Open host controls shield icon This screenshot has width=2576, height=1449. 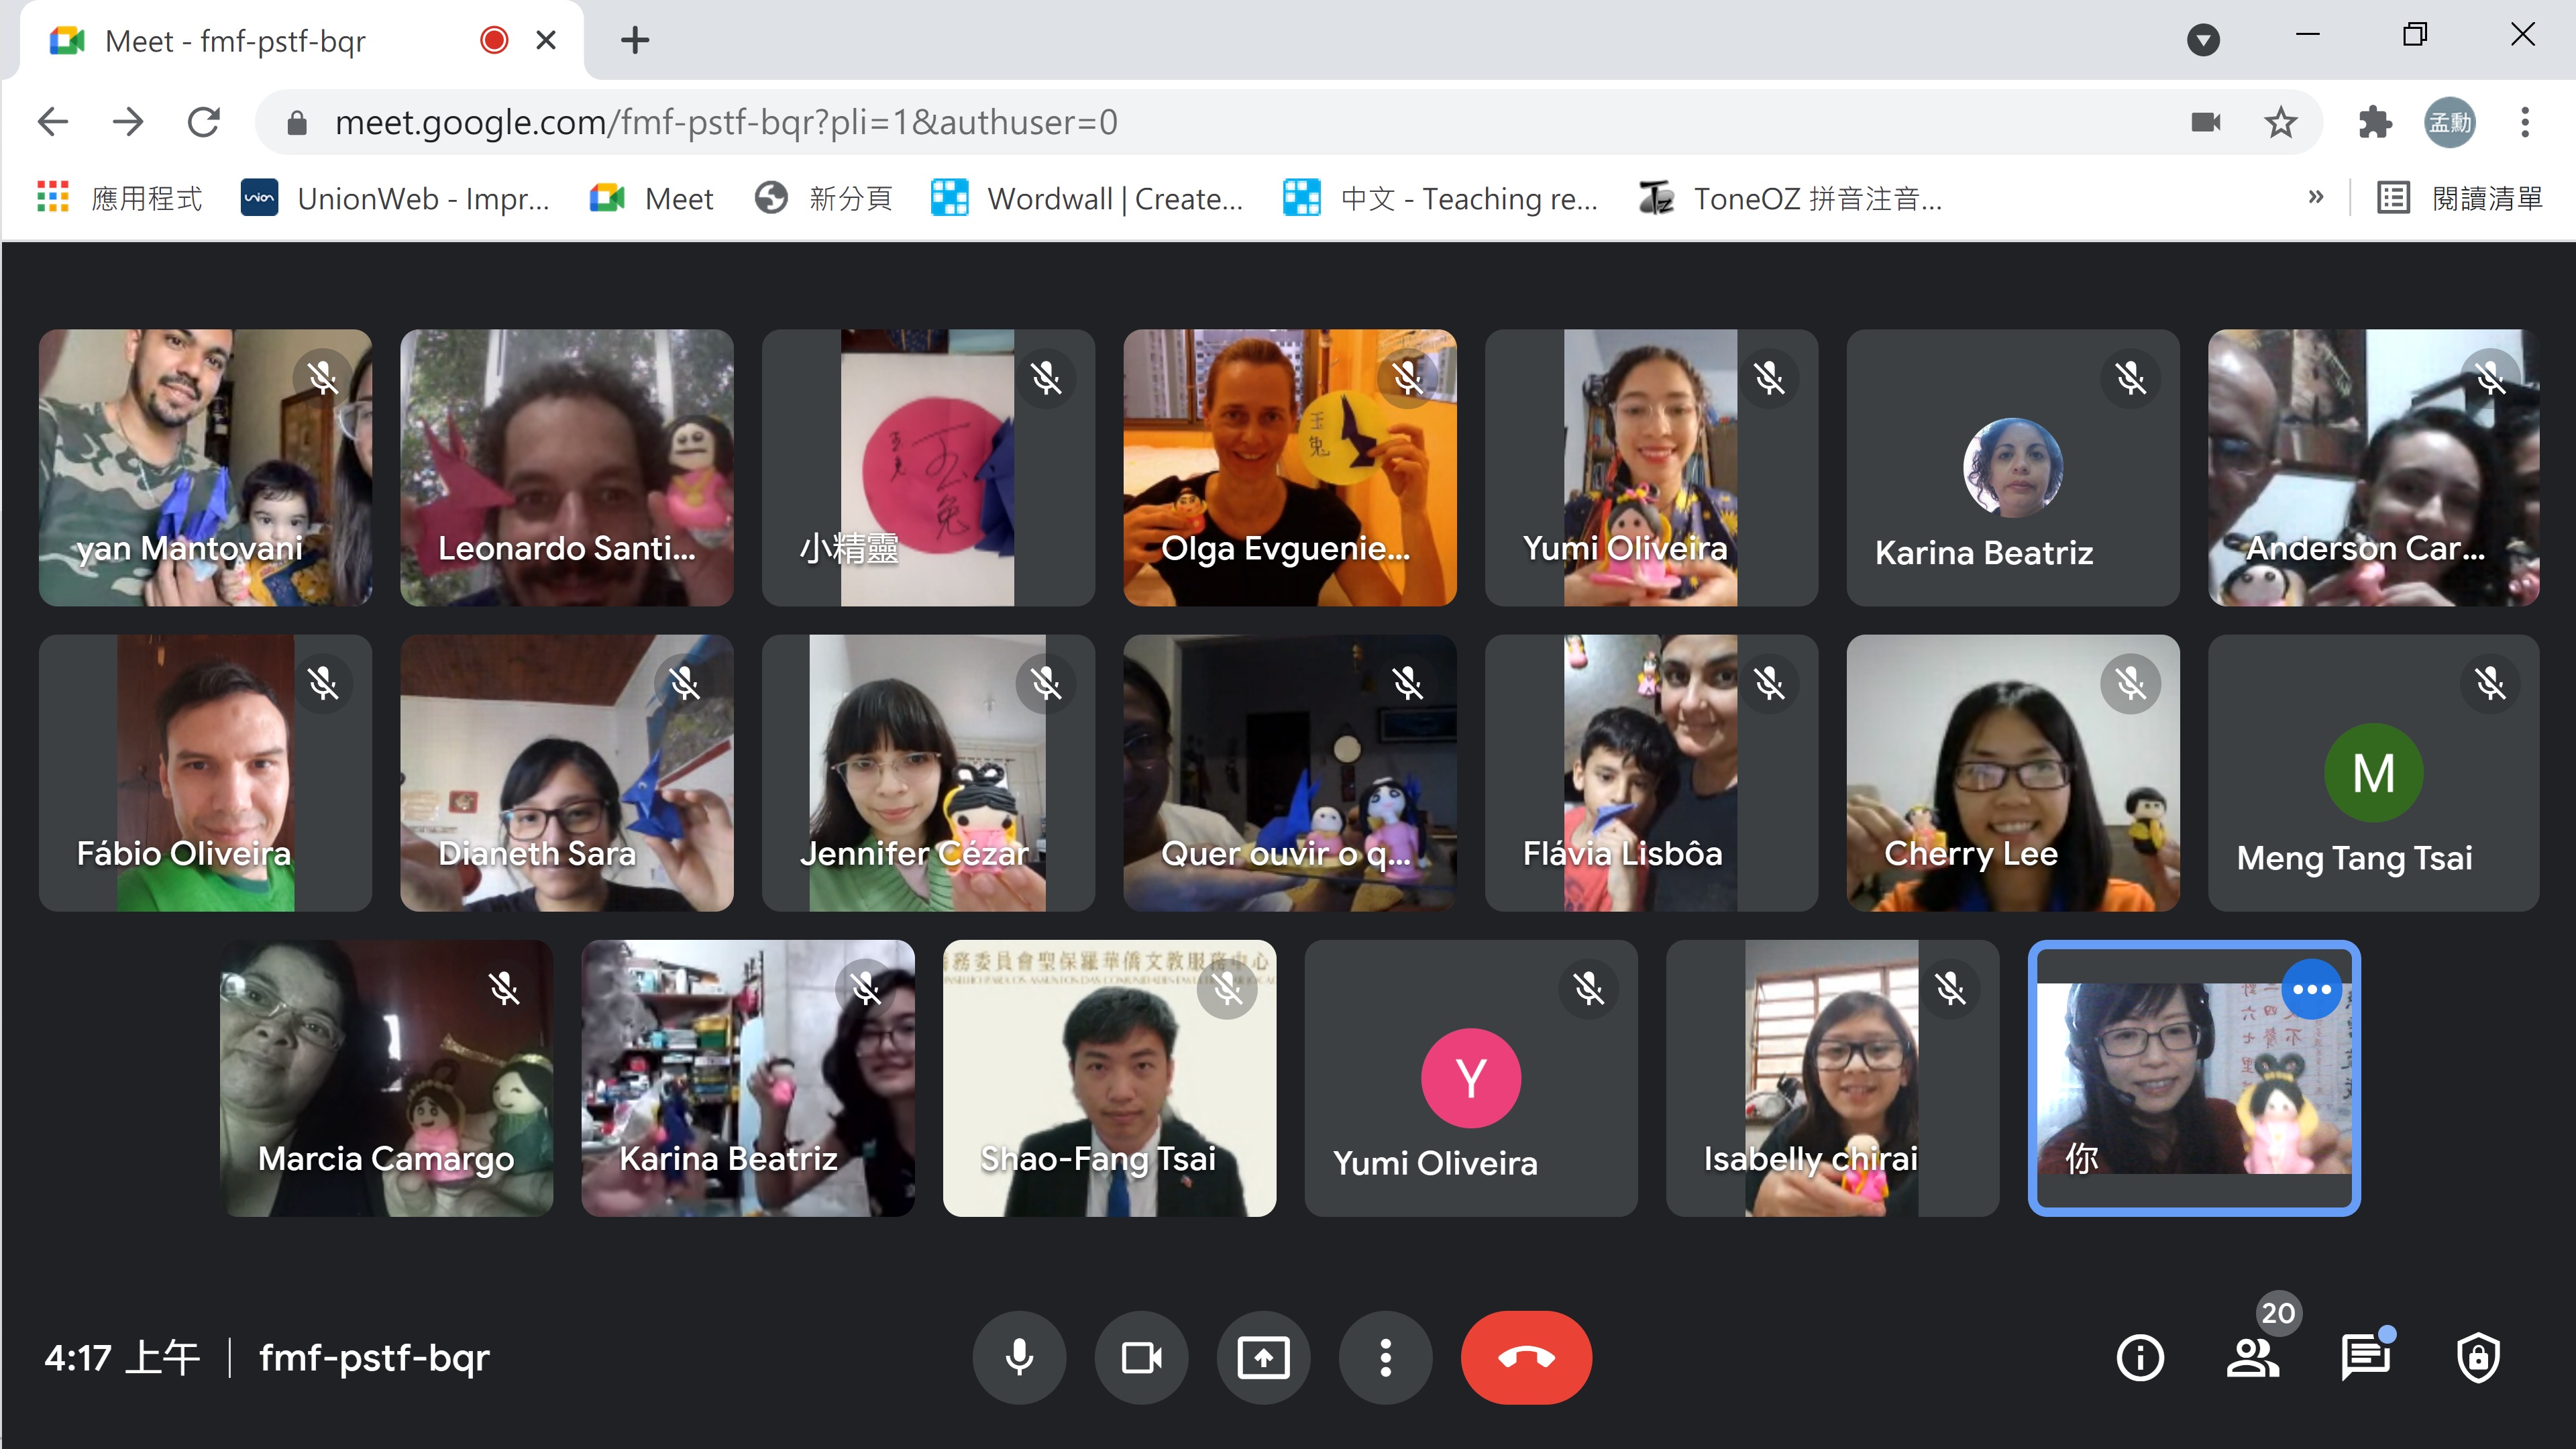click(x=2478, y=1357)
